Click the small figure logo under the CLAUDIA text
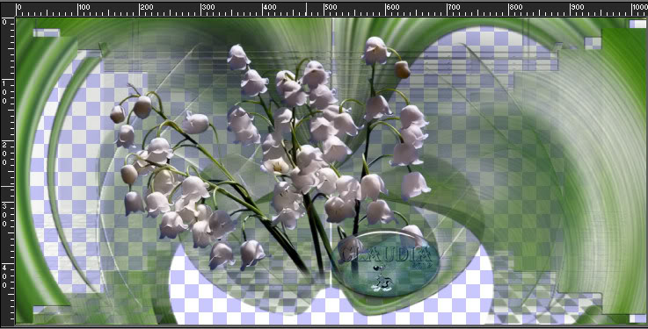Viewport: 648px width, 329px height. pos(382,279)
